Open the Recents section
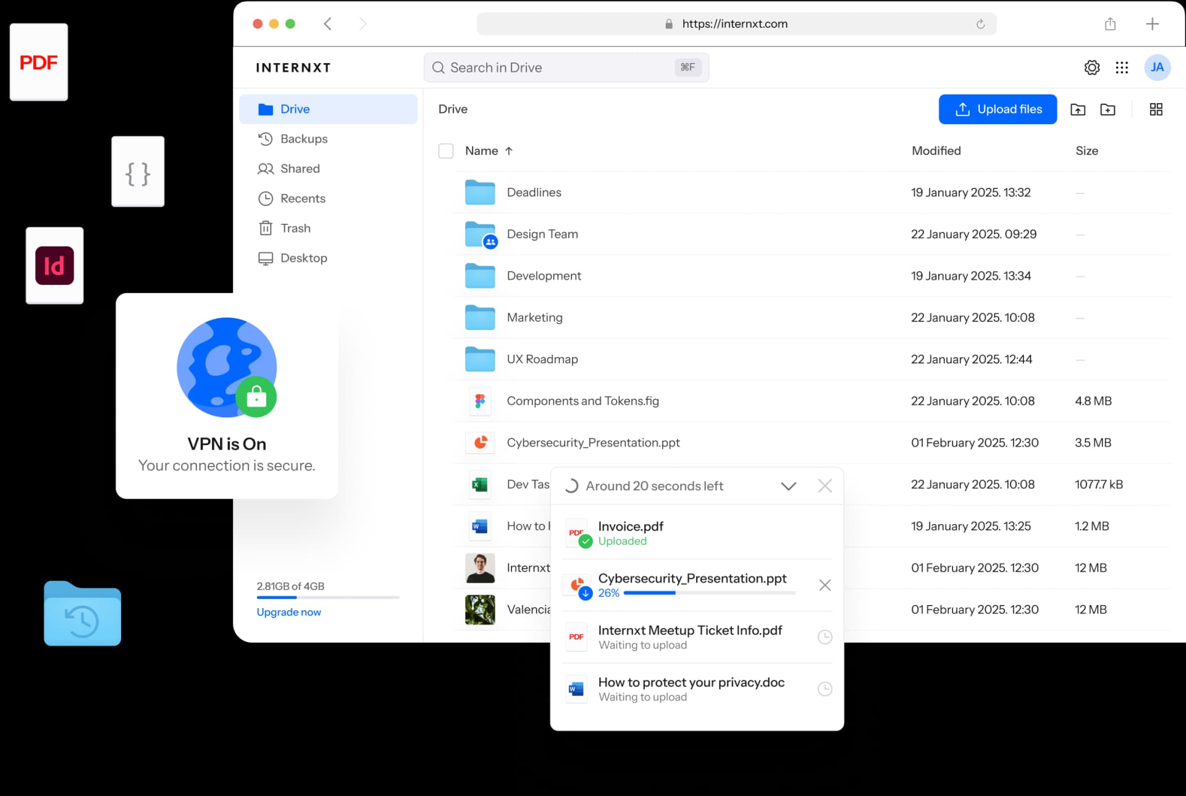This screenshot has width=1186, height=796. (x=302, y=198)
